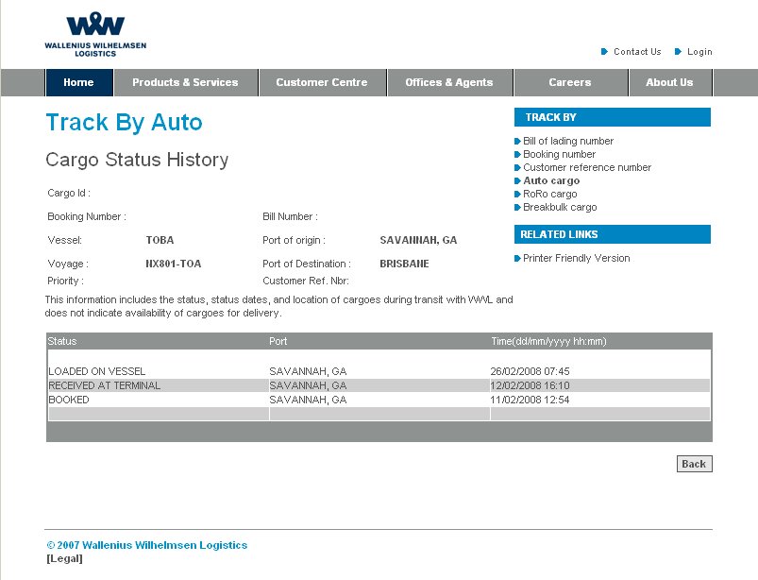Open Offices & Agents section
Viewport: 758px width, 580px height.
[449, 83]
